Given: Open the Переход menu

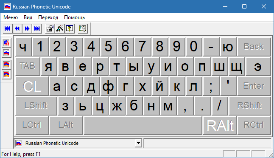Looking at the screenshot, I should pos(48,17).
